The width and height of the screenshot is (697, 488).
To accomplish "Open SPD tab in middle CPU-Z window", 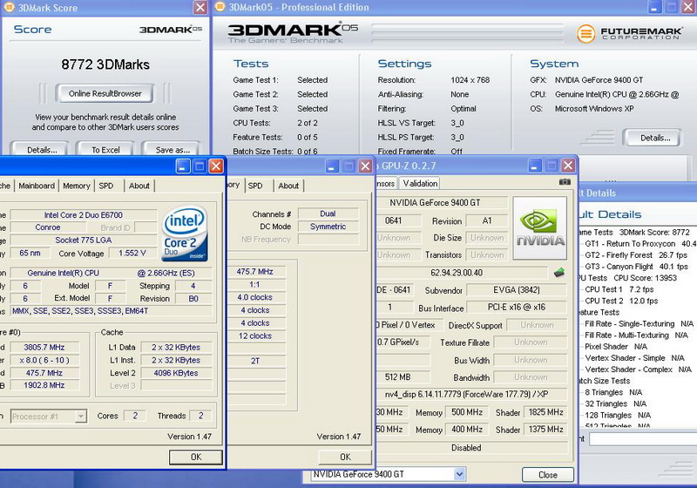I will [255, 186].
